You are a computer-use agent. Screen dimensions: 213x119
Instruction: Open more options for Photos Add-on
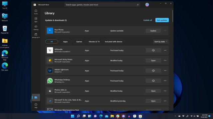pyautogui.click(x=165, y=91)
